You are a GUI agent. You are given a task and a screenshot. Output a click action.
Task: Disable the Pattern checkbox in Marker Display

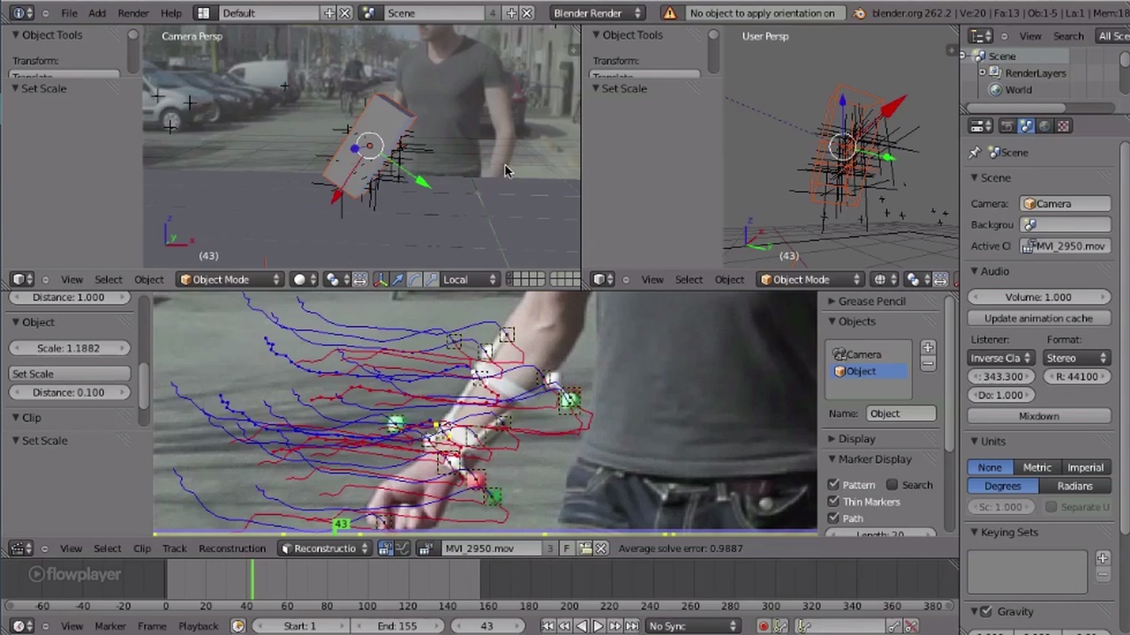pyautogui.click(x=833, y=485)
